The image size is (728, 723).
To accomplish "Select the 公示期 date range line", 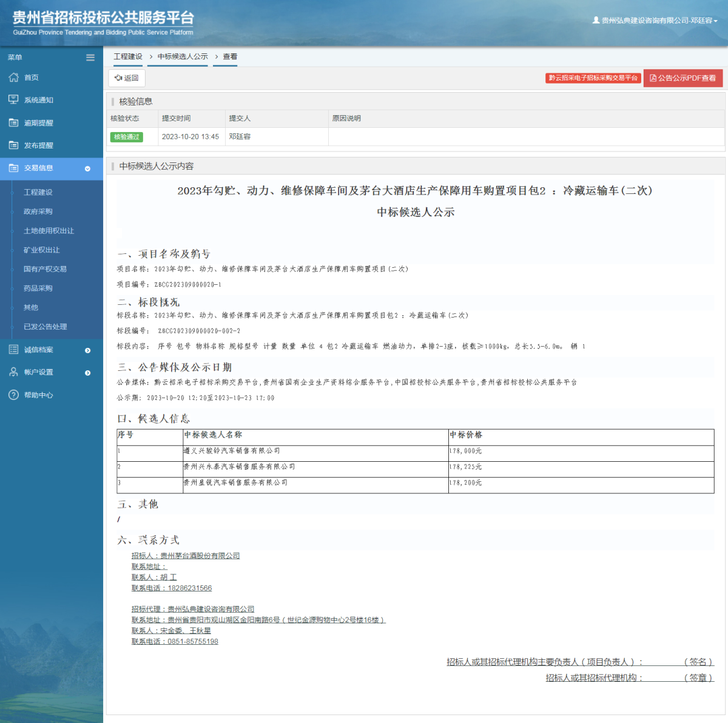I will pos(196,398).
